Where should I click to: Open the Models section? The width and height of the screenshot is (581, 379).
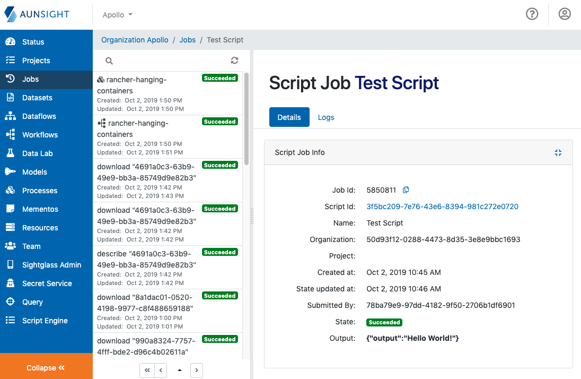pyautogui.click(x=34, y=172)
